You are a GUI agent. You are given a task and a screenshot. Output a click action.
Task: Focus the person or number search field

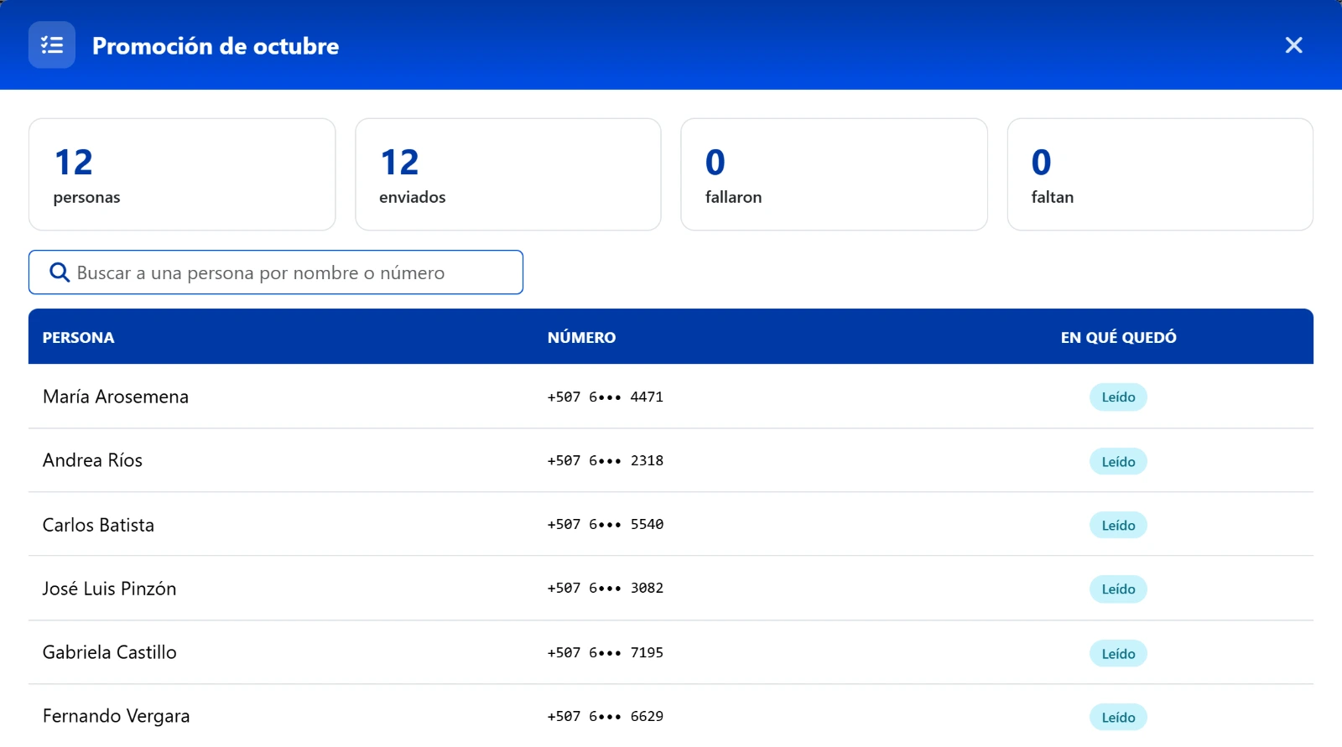point(276,272)
